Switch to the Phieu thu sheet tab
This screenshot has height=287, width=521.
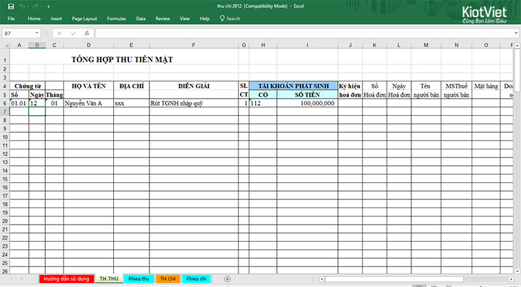(138, 279)
